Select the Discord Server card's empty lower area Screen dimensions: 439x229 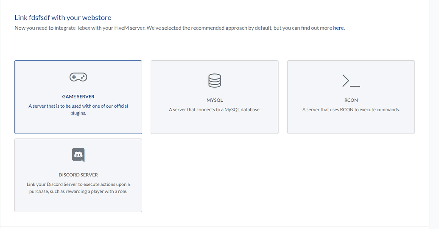pyautogui.click(x=78, y=203)
